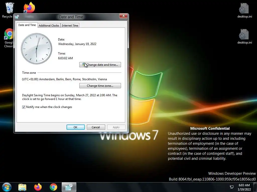Switch to Internet Time tab

coord(70,25)
